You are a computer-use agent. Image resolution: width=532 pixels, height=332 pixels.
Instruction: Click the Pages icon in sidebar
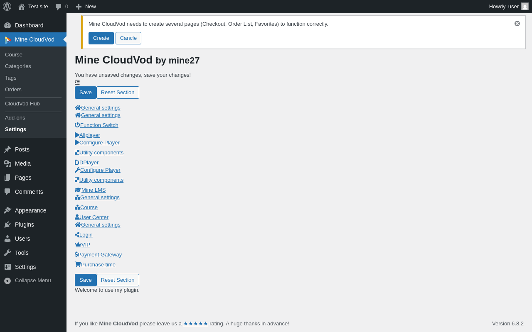[7, 178]
